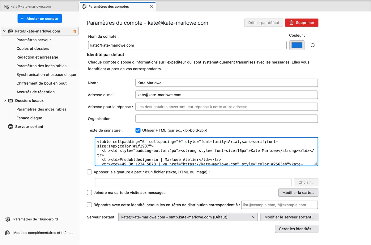
Task: Click the Texte de signature label
Action: pos(105,131)
